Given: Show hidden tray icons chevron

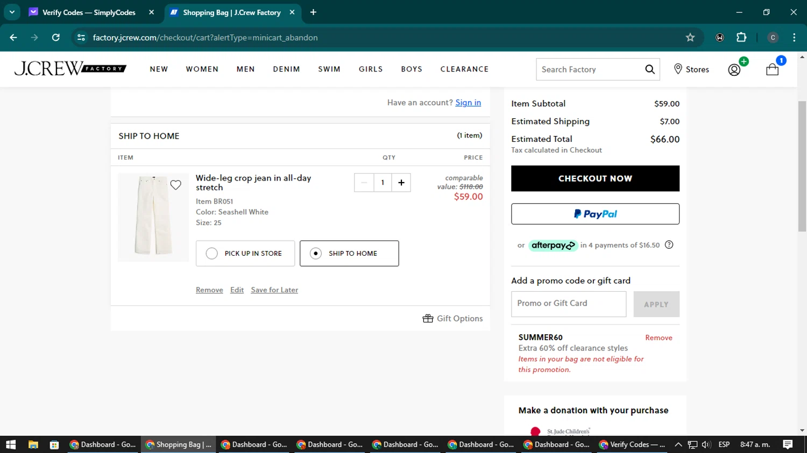Looking at the screenshot, I should click(x=678, y=444).
